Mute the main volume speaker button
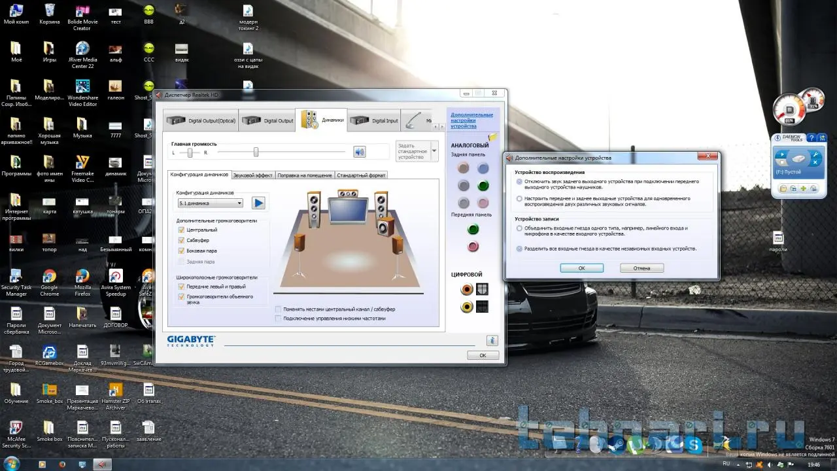 click(x=359, y=152)
